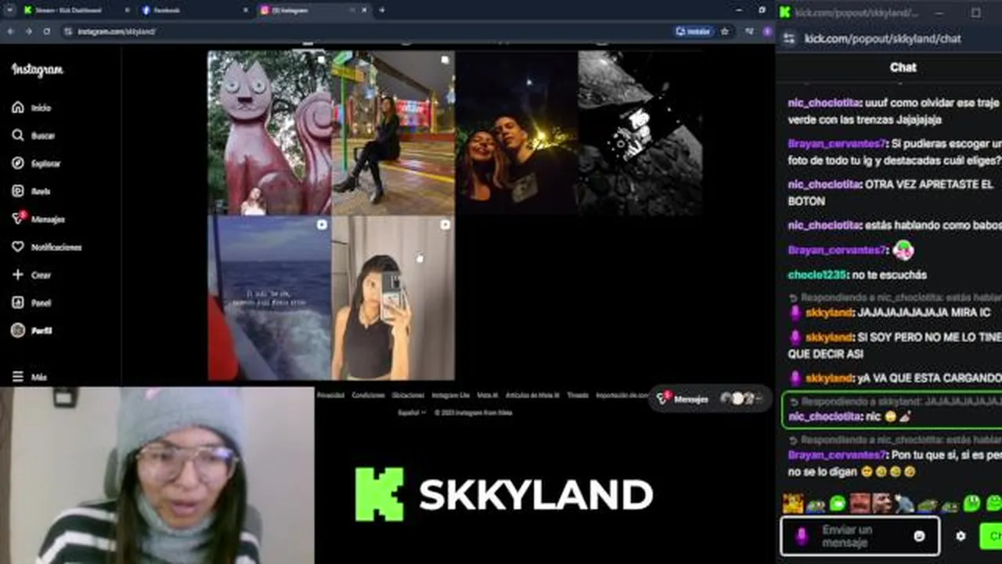1002x564 pixels.
Task: Click the Crear plus icon
Action: click(x=17, y=275)
